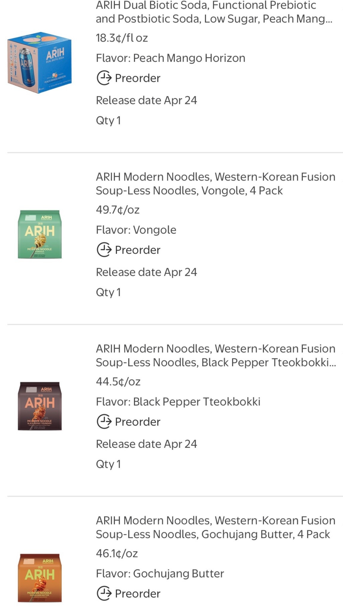Tap the Preorder clock icon for Vongole noodles
343x611 pixels.
coord(104,250)
